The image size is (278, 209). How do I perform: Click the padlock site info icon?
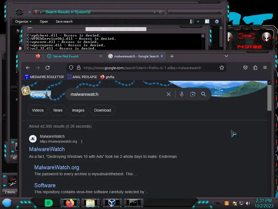coord(79,68)
